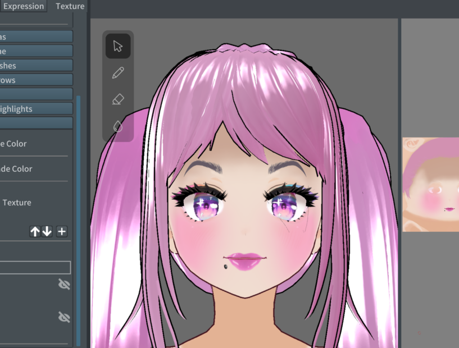The width and height of the screenshot is (459, 348).
Task: Select the "ighlights" category row
Action: (x=37, y=108)
